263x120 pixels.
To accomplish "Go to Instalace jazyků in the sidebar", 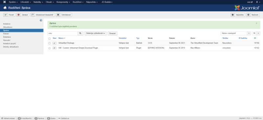I will [x=10, y=43].
